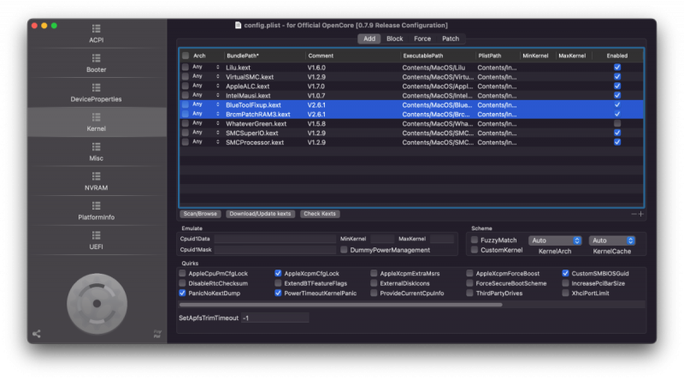Open the NVRAM sidebar section

coord(97,181)
